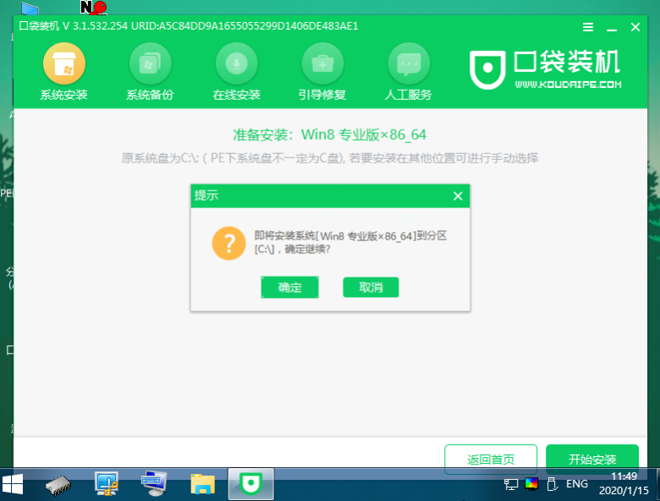The width and height of the screenshot is (660, 501).
Task: Select the 引导修复 boot repair tool
Action: (x=322, y=73)
